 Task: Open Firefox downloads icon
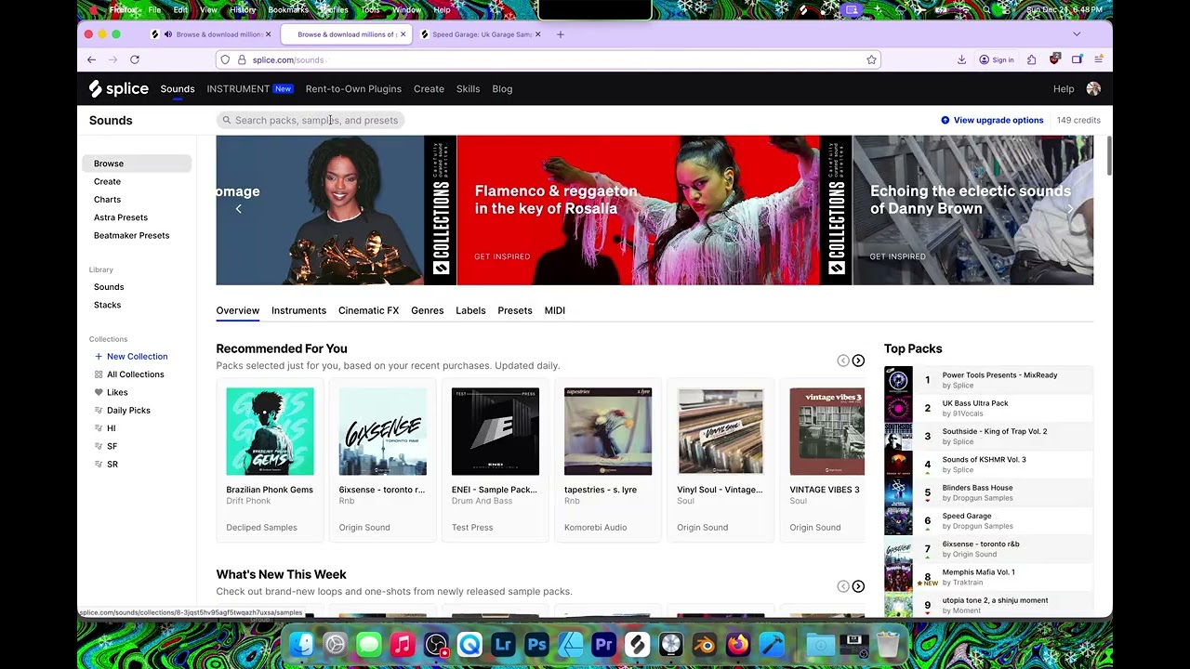coord(961,59)
